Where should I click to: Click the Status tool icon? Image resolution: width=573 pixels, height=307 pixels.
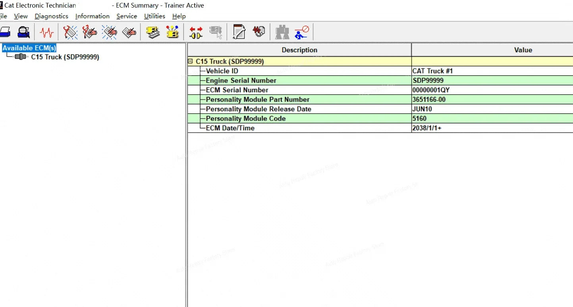click(x=46, y=32)
